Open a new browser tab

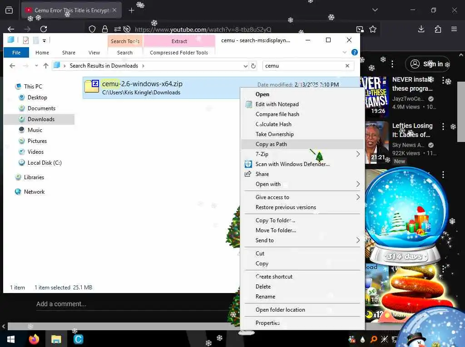[x=131, y=10]
